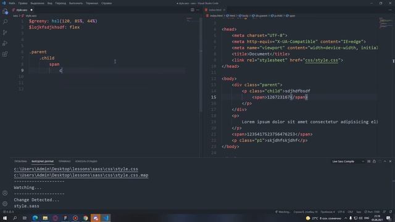
Task: Toggle output scroll lock icon
Action: click(375, 162)
